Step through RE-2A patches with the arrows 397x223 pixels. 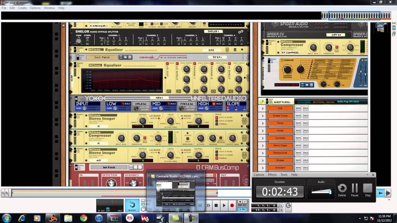(x=121, y=57)
